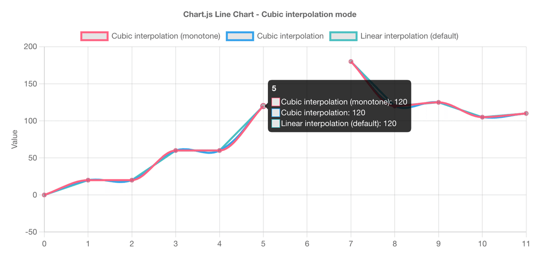This screenshot has height=262, width=545.
Task: Toggle the blue Cubic interpolation legend box
Action: [x=240, y=36]
